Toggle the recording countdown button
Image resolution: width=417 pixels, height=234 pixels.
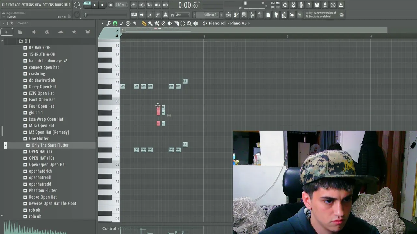(x=150, y=5)
